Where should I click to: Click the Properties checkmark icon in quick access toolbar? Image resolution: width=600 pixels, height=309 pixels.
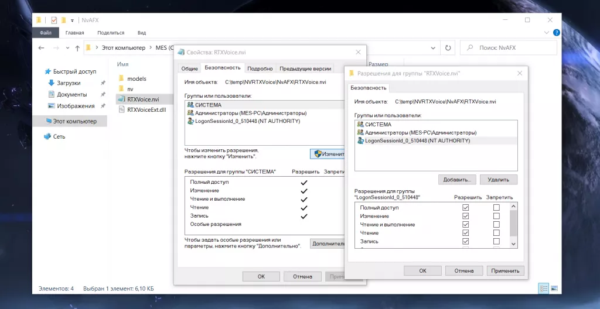[x=54, y=20]
